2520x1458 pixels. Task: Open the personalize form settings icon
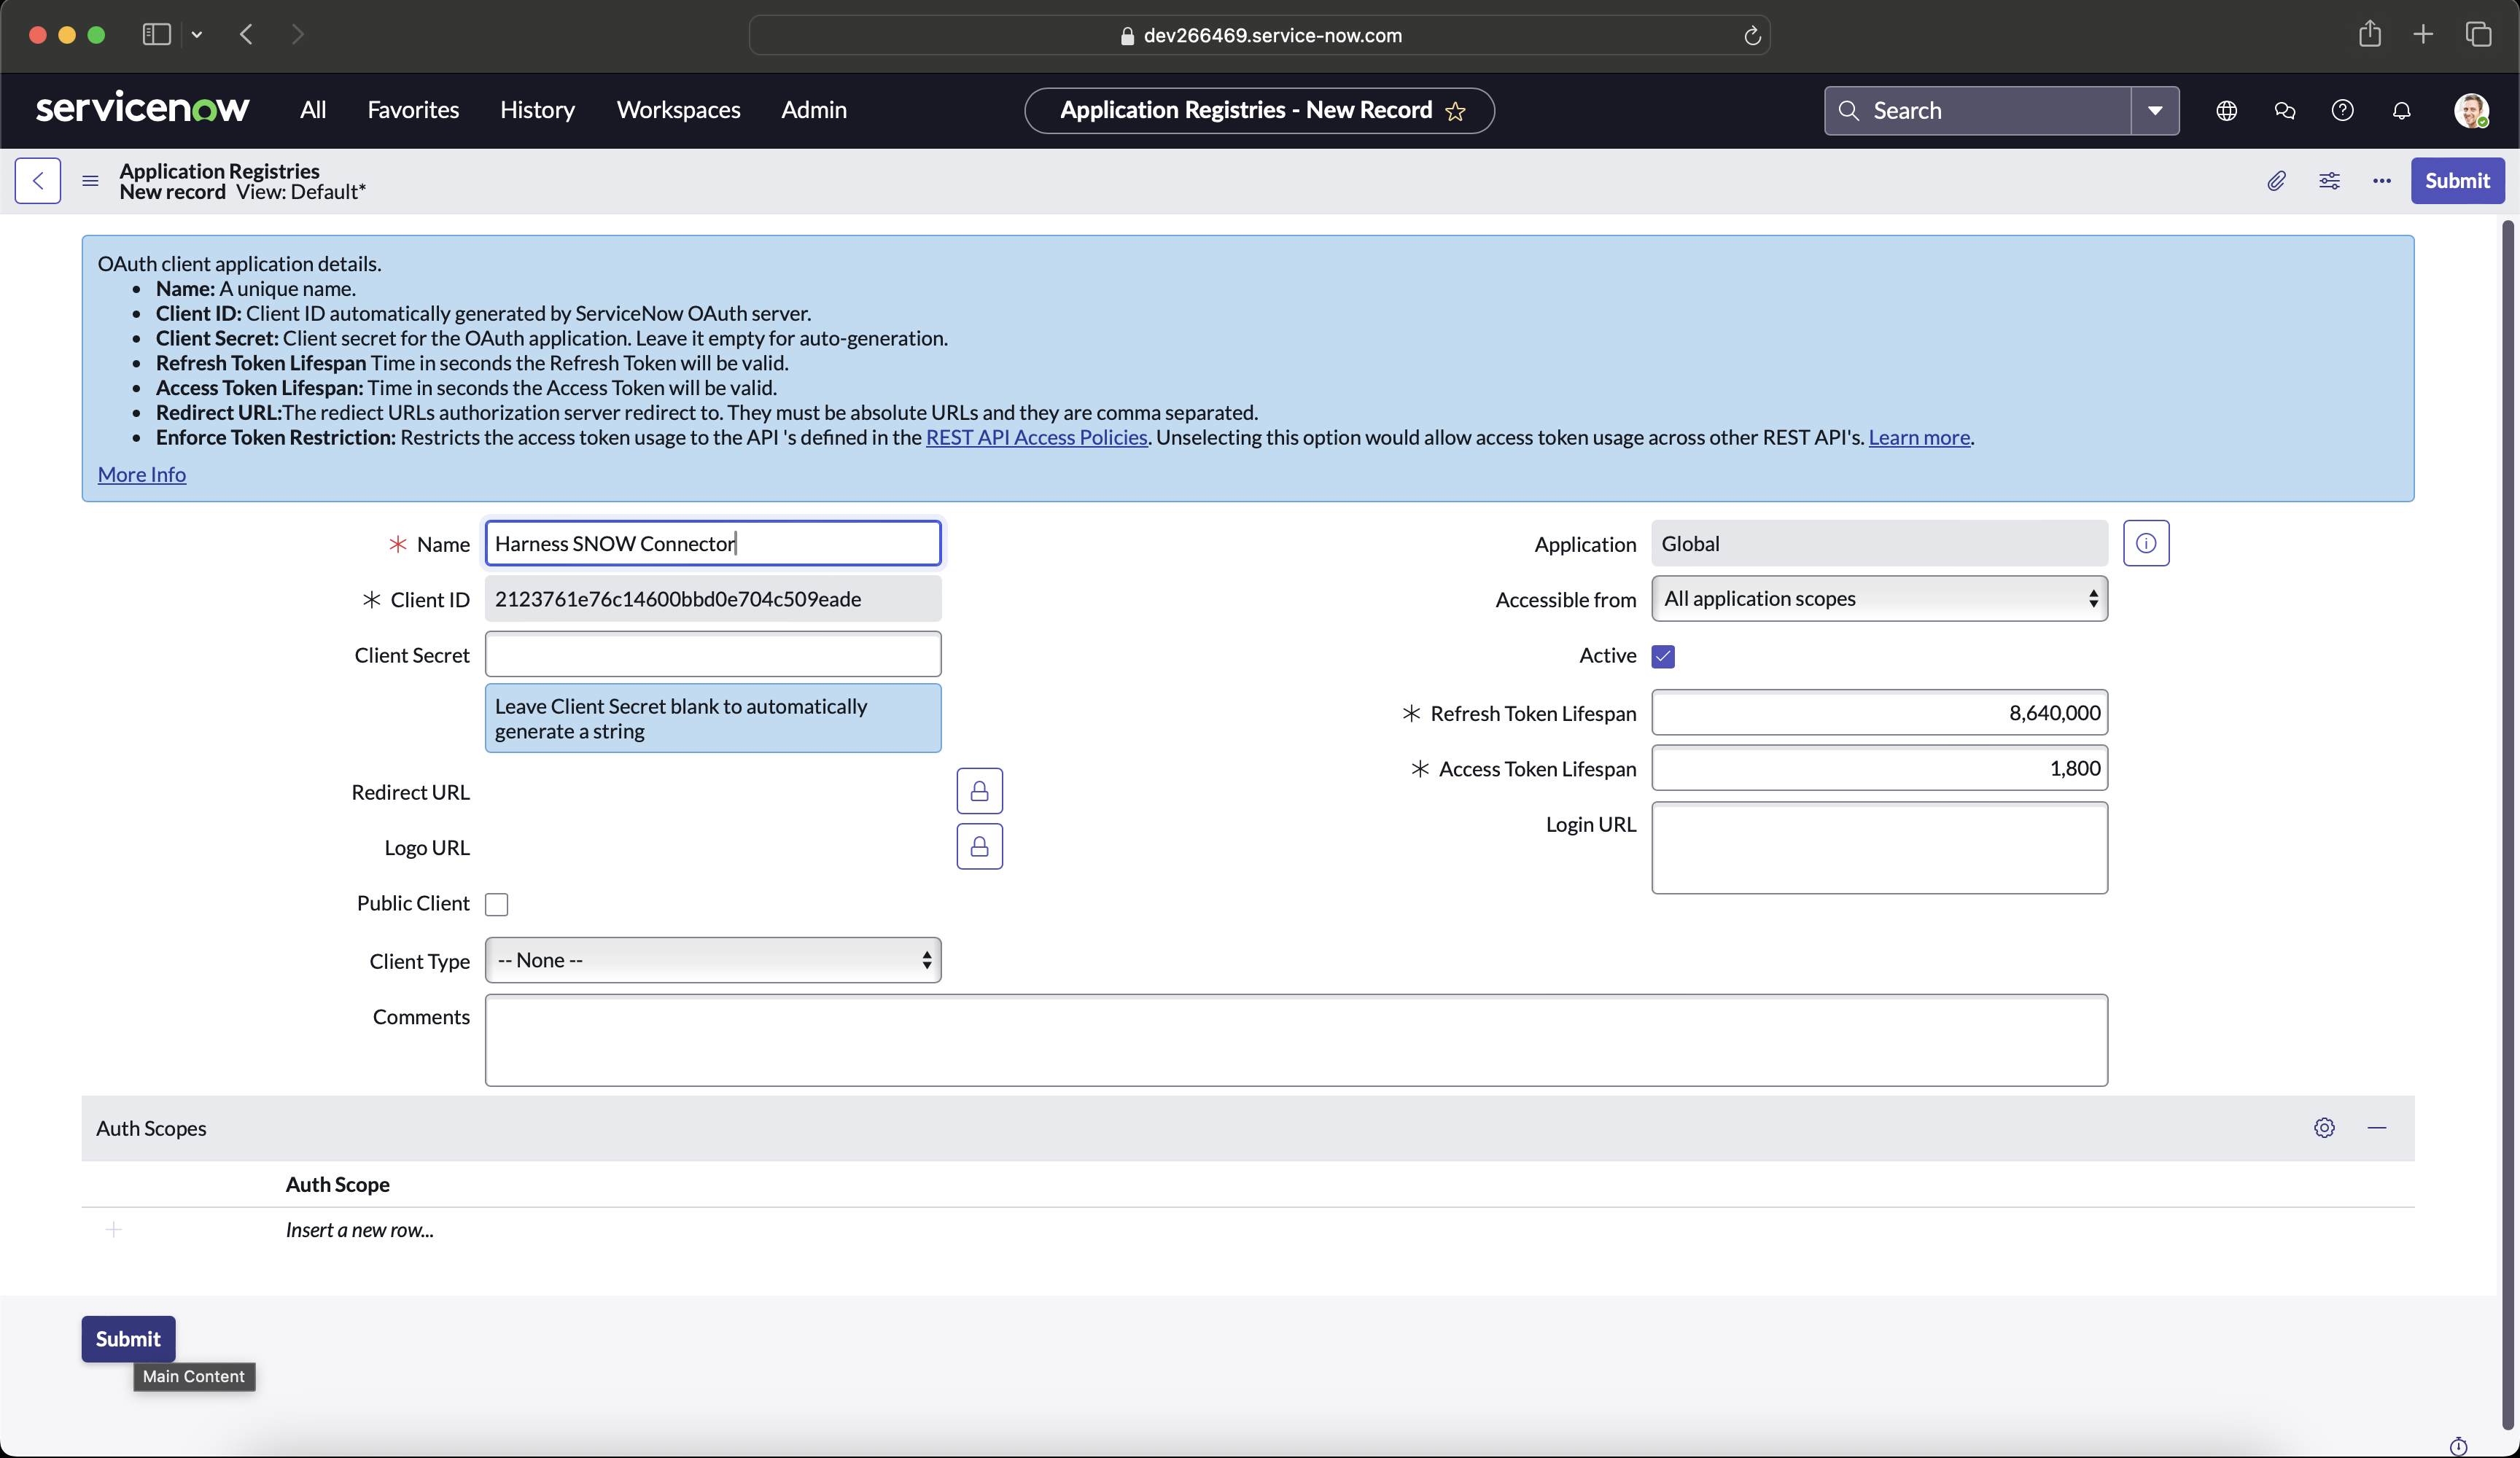2329,181
